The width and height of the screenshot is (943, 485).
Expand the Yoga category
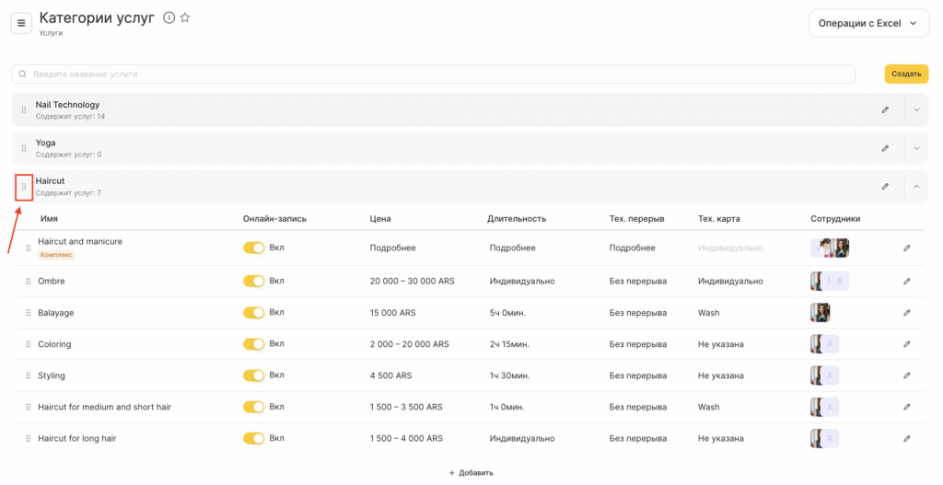click(x=916, y=148)
